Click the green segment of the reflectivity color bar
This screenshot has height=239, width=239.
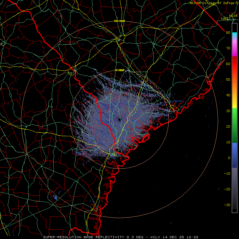(x=234, y=125)
